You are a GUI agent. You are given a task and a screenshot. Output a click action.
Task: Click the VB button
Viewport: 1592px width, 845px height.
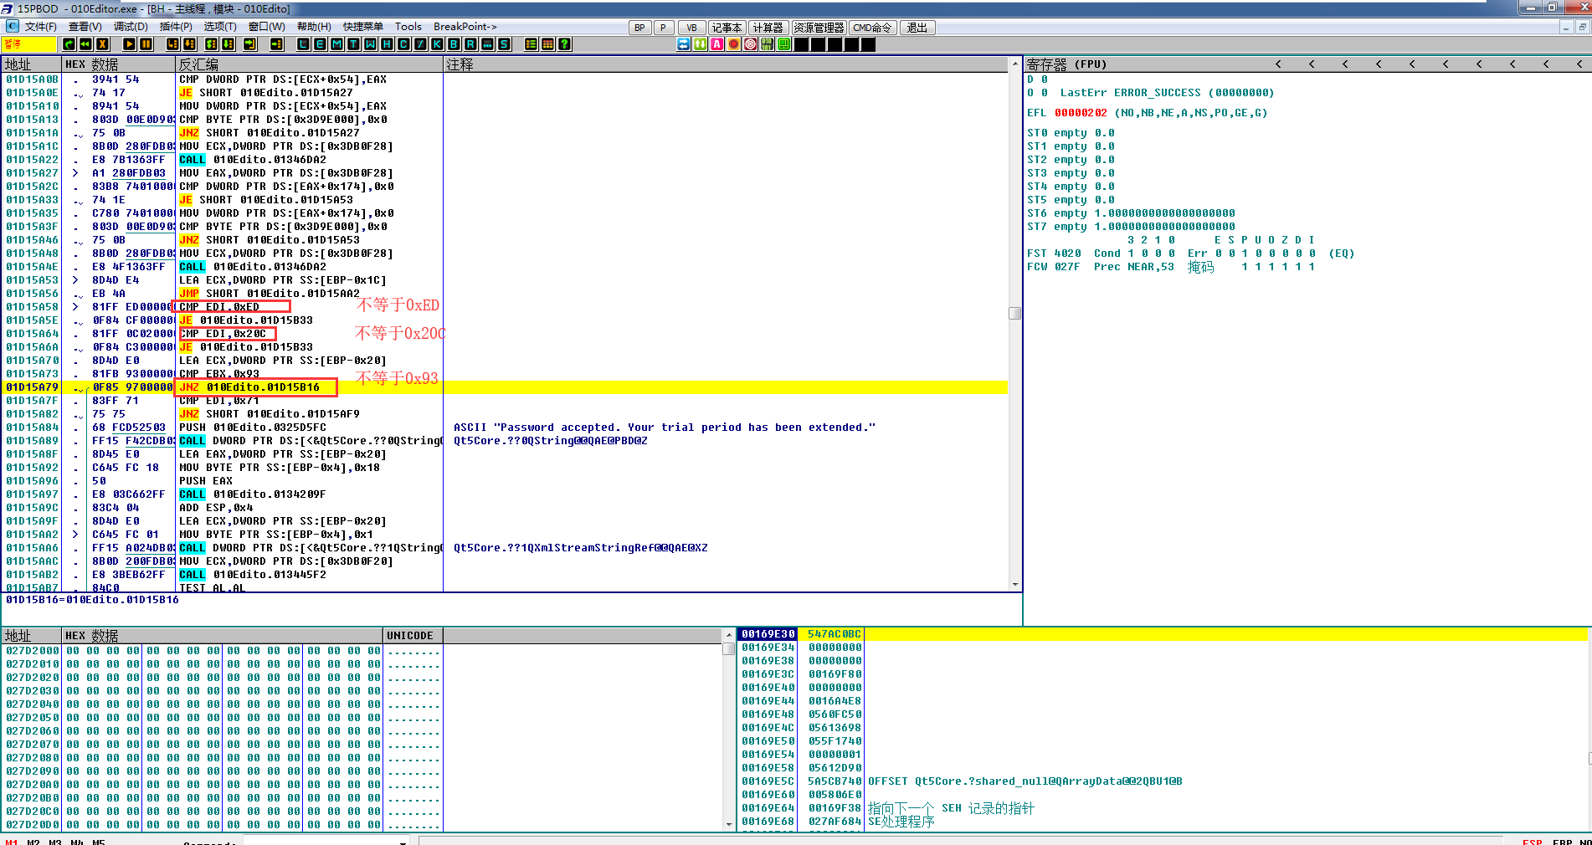[x=691, y=28]
